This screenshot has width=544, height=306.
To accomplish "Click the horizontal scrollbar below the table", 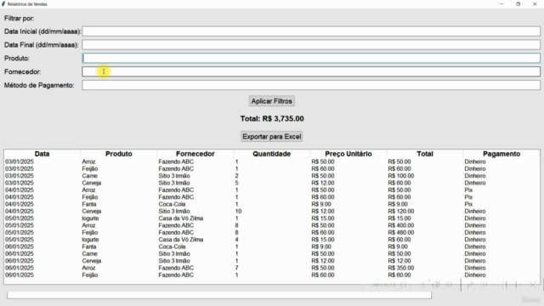I will 219,295.
